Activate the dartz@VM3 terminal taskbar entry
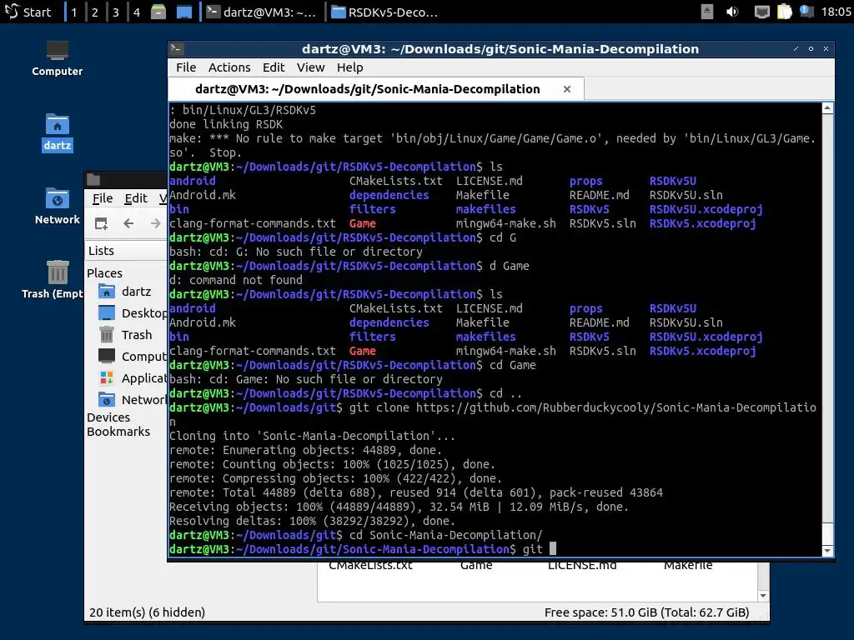This screenshot has height=640, width=854. [262, 12]
